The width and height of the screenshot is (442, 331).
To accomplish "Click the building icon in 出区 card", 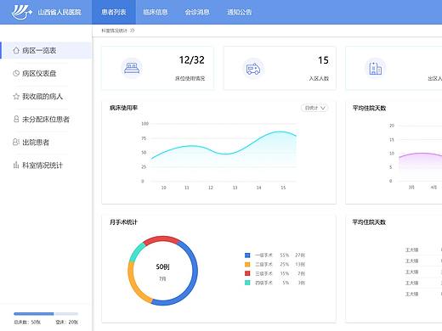I will click(x=376, y=69).
